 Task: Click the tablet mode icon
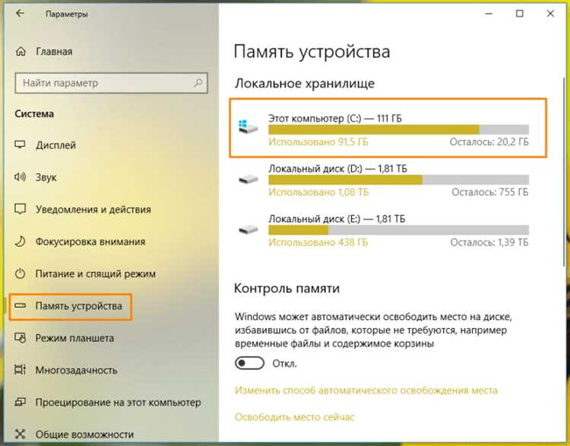pyautogui.click(x=20, y=337)
